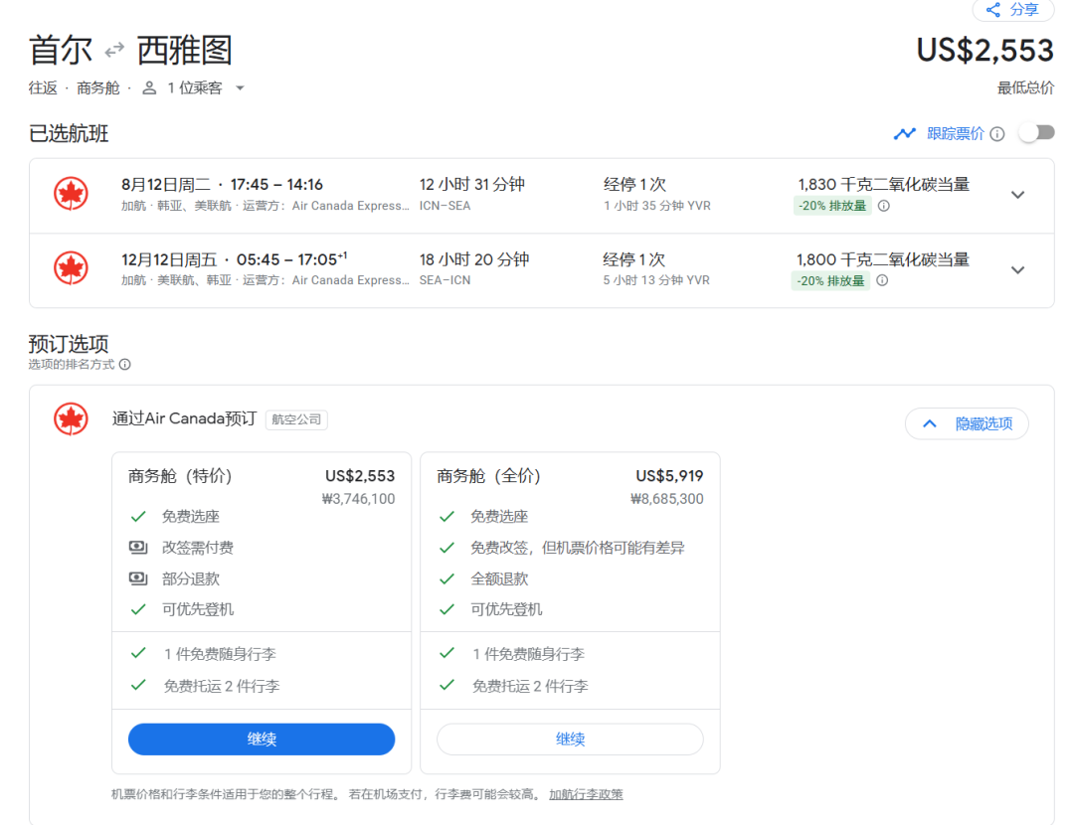Click info icon beside 选项的排名方式
This screenshot has height=825, width=1074.
click(x=124, y=364)
